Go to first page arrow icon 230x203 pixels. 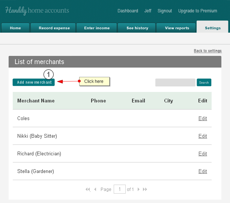88,189
